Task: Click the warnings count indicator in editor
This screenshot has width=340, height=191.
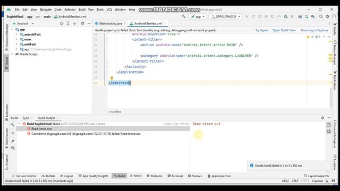Action: pos(310,37)
